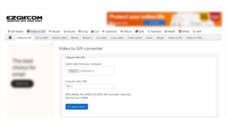Open Effects menu item
The width and height of the screenshot is (227, 126).
pos(126,31)
